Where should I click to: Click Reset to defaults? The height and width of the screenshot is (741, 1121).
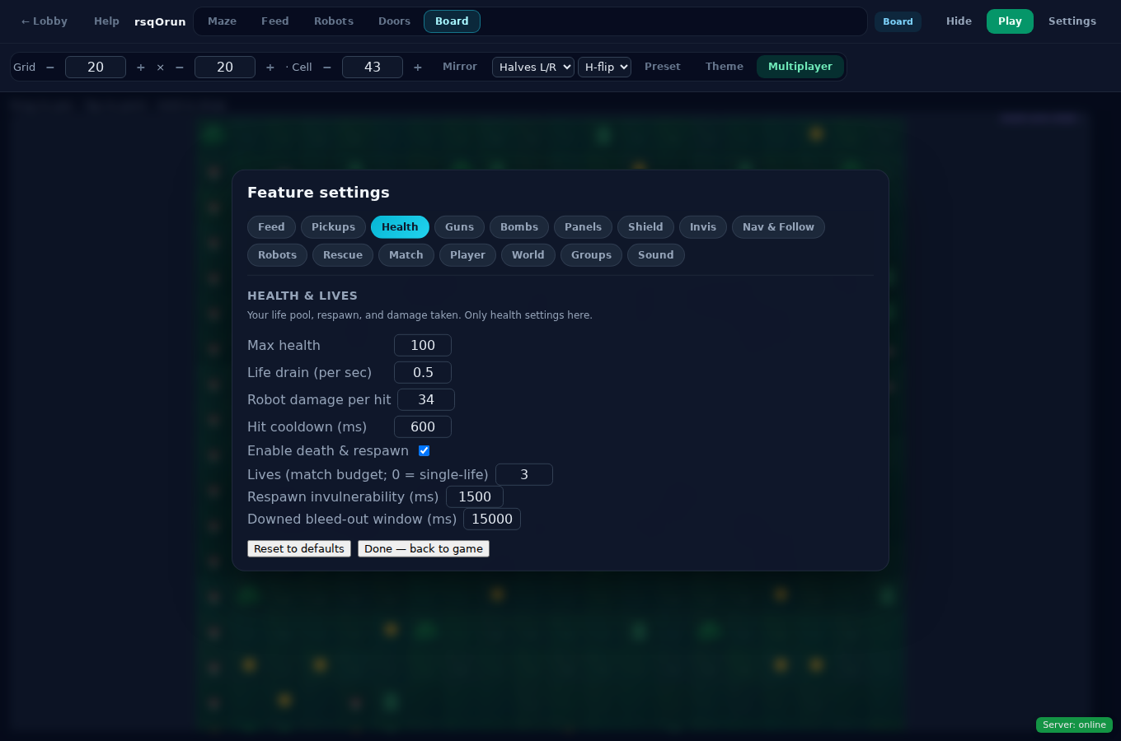point(299,549)
